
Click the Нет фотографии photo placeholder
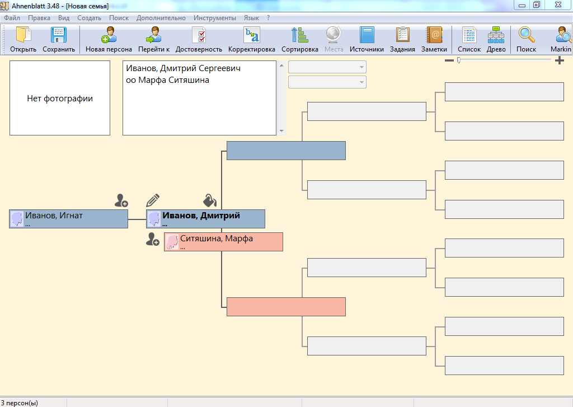coord(60,98)
